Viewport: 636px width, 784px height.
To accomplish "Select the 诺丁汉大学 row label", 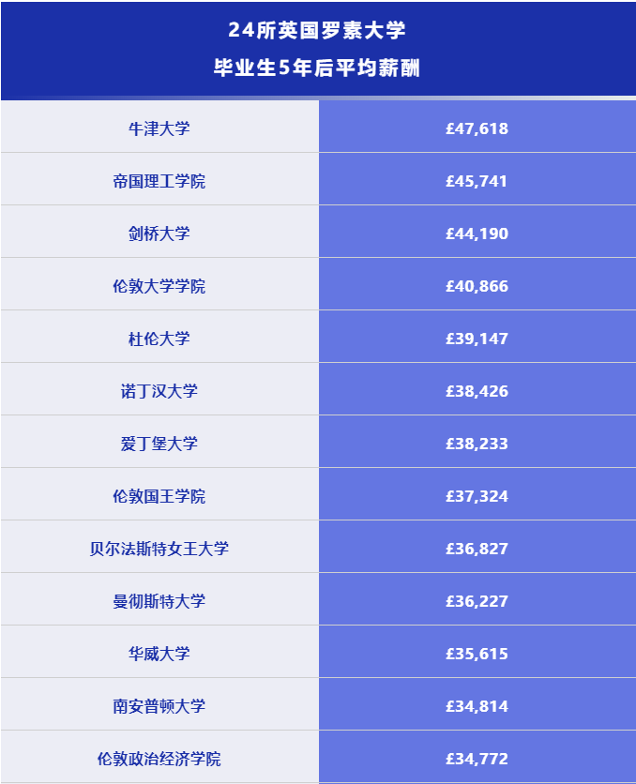I will coord(159,391).
